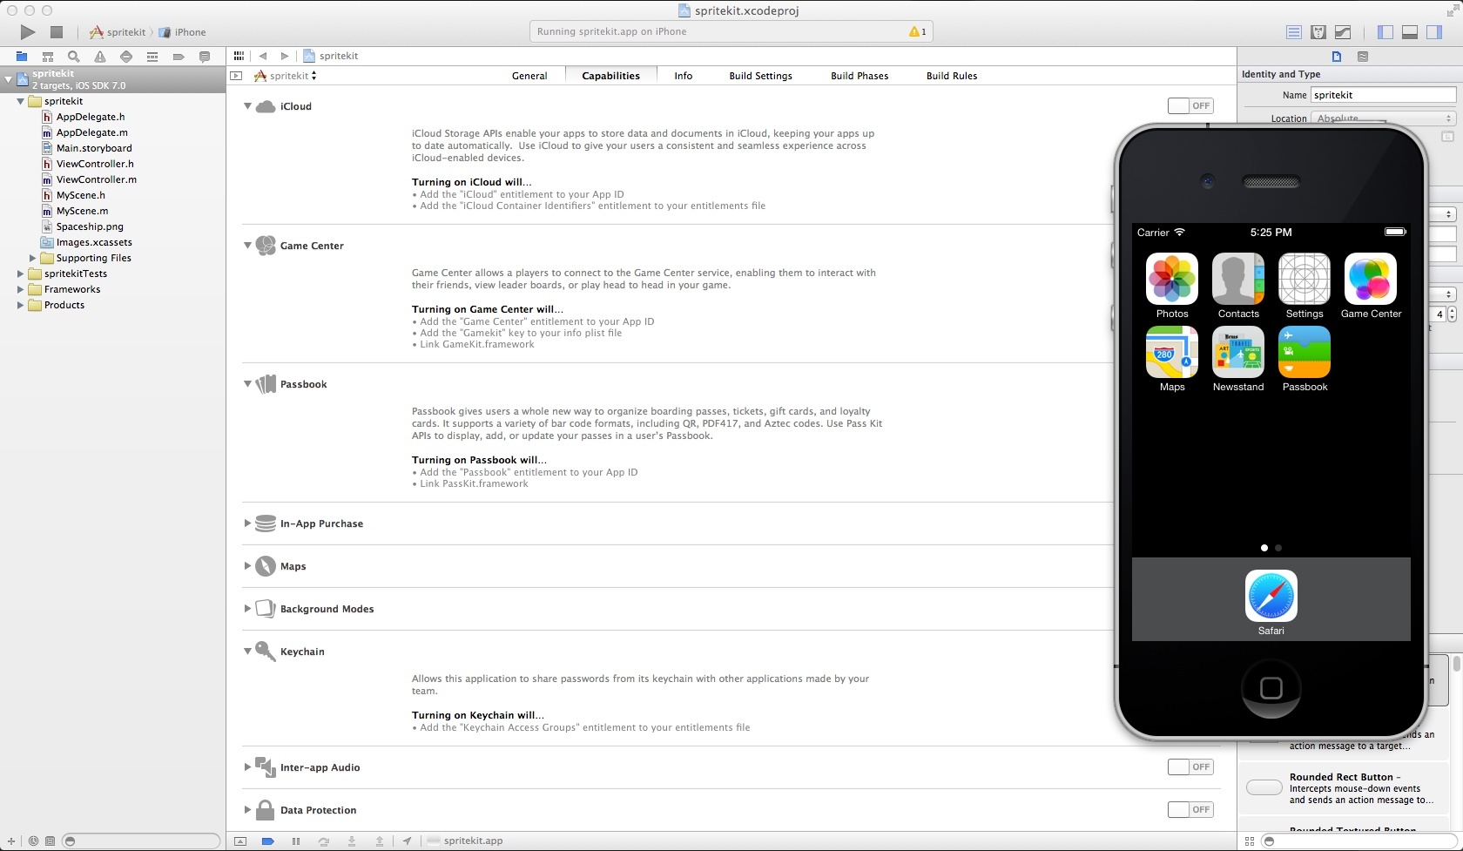Show the Test navigator diamond icon
Image resolution: width=1463 pixels, height=851 pixels.
[x=126, y=57]
